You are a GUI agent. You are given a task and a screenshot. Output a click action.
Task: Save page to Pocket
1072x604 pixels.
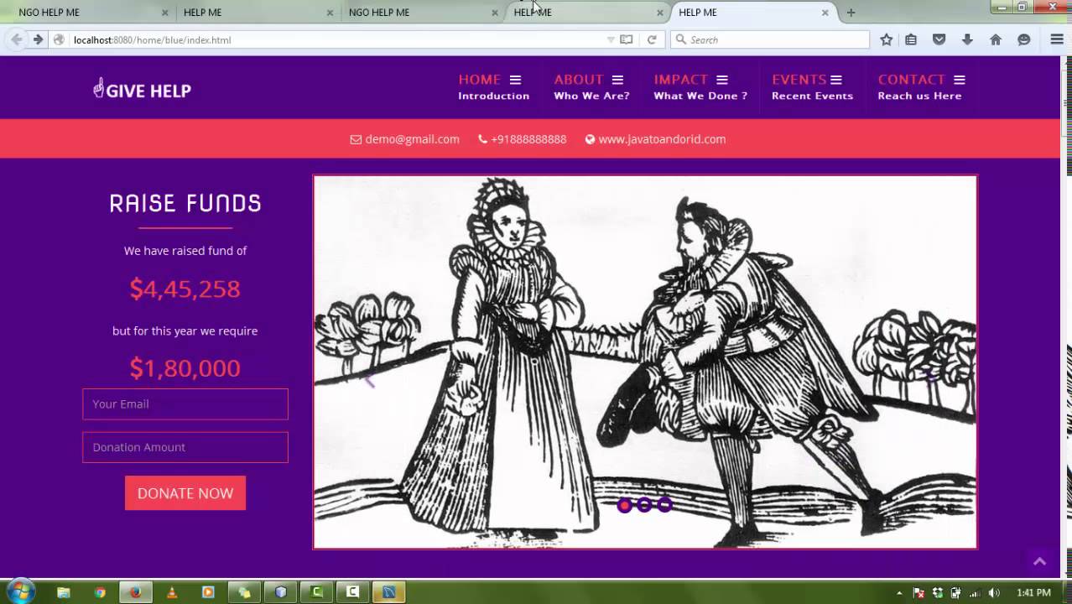[x=939, y=39]
